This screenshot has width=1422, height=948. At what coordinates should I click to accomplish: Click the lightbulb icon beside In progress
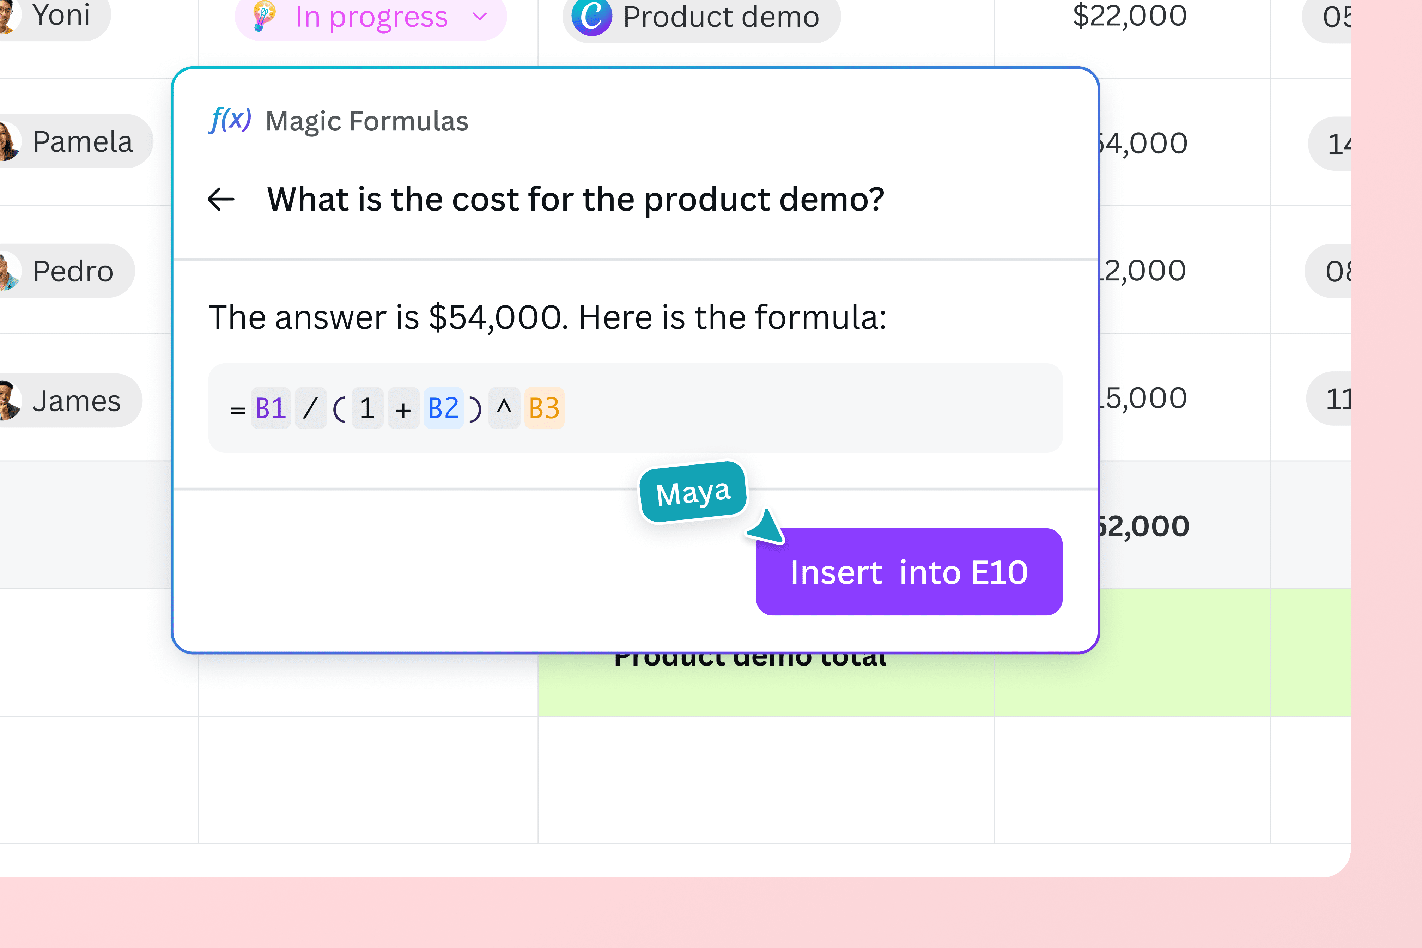coord(264,16)
